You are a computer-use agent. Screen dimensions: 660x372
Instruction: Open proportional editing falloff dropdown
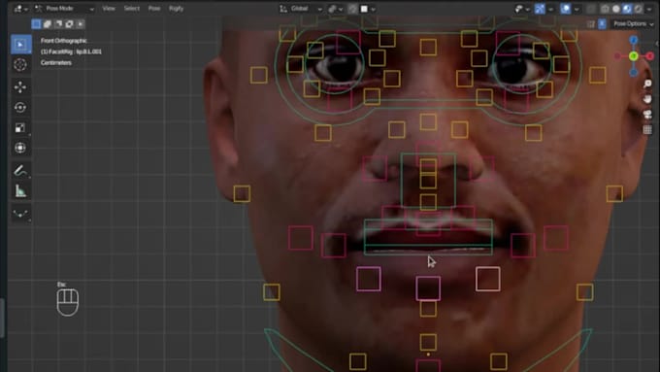point(374,9)
